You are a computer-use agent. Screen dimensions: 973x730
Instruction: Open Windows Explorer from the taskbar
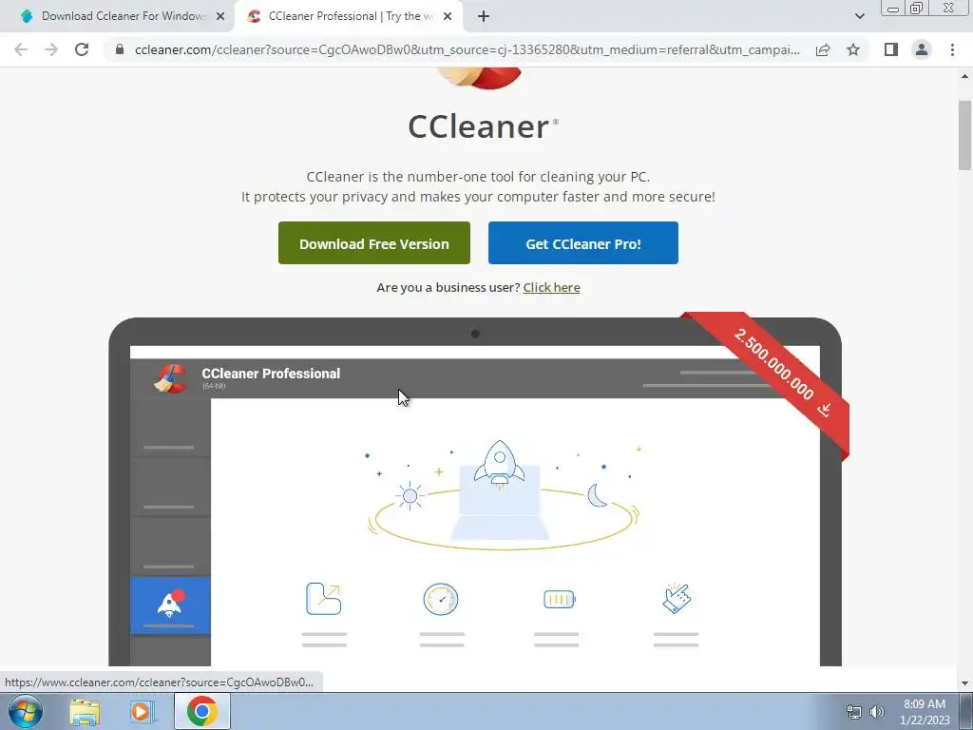[x=85, y=712]
